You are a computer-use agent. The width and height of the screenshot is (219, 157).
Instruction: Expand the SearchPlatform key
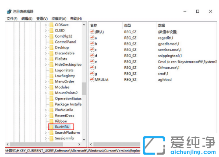click(46, 133)
